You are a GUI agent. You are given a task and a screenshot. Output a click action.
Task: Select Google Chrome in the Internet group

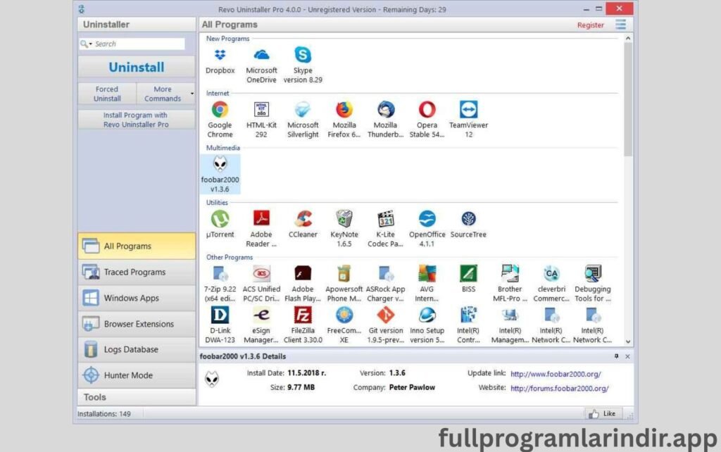click(219, 109)
